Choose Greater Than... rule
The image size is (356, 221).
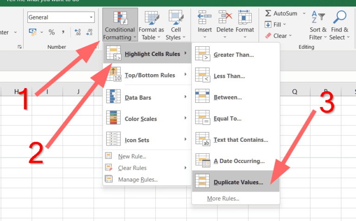(x=235, y=55)
